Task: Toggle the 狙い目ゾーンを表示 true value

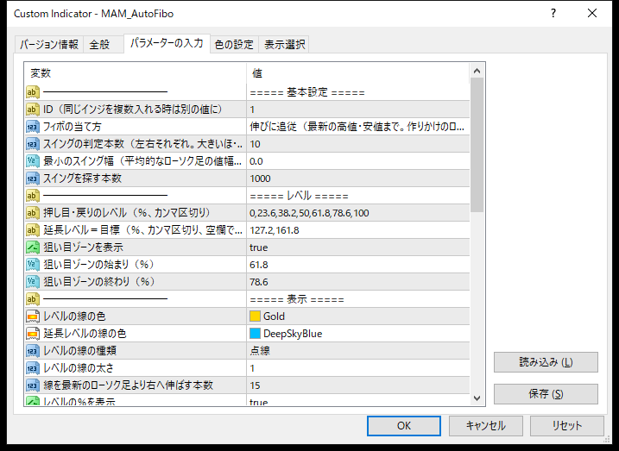Action: pyautogui.click(x=358, y=247)
